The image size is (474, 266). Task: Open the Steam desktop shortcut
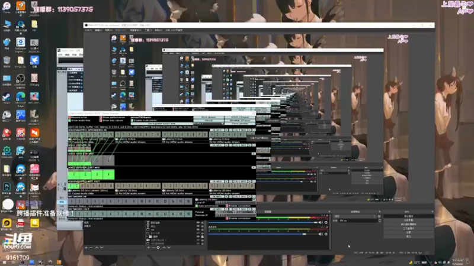coord(7,97)
